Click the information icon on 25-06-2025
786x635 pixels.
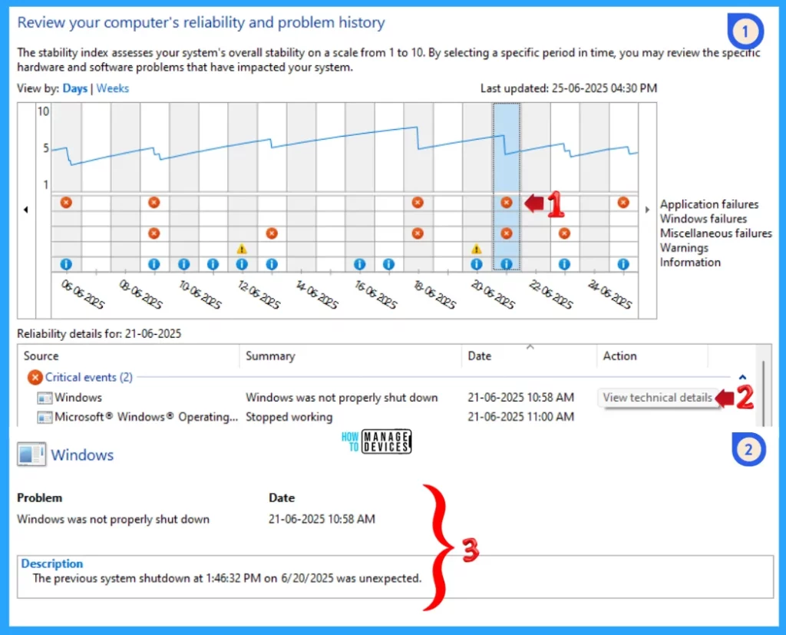623,264
